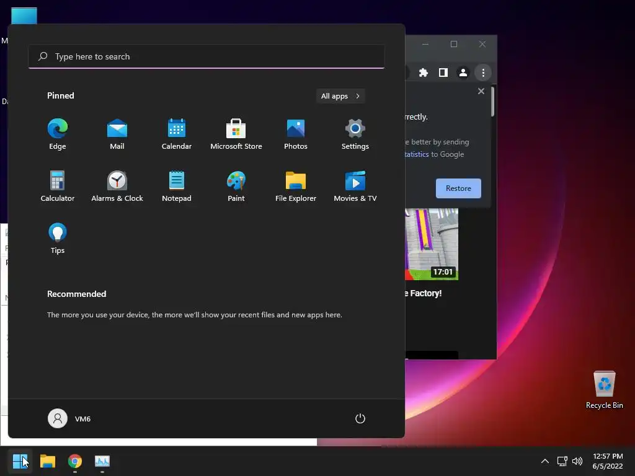
Task: Click the Factory! video title in Chrome
Action: (424, 293)
